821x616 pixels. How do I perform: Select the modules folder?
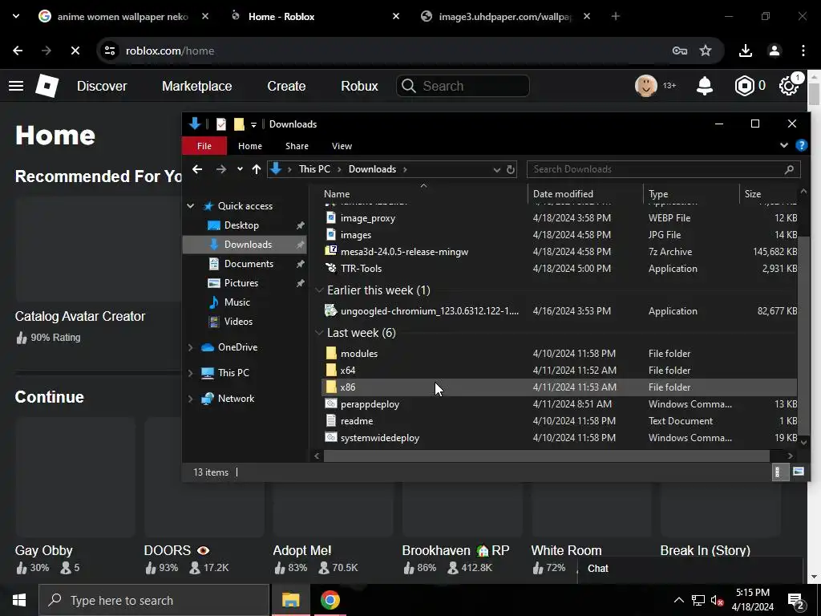pyautogui.click(x=359, y=354)
